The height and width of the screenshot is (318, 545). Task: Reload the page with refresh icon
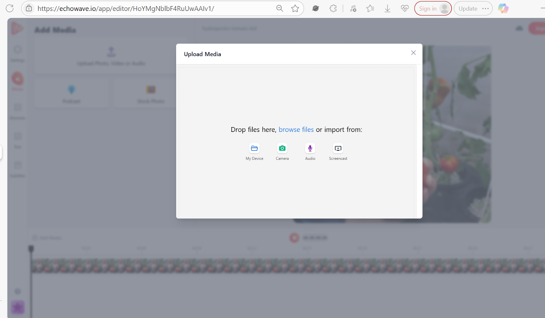[x=10, y=9]
